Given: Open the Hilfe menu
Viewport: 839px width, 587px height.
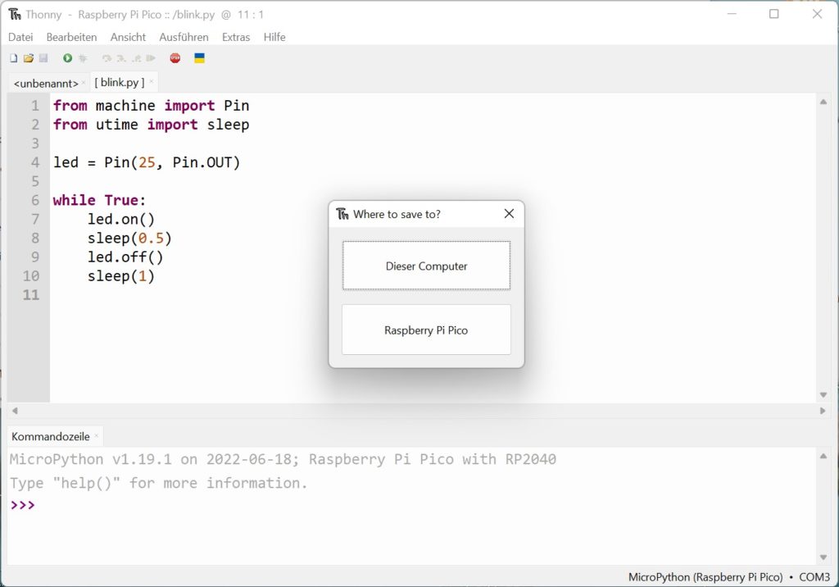Looking at the screenshot, I should click(274, 37).
